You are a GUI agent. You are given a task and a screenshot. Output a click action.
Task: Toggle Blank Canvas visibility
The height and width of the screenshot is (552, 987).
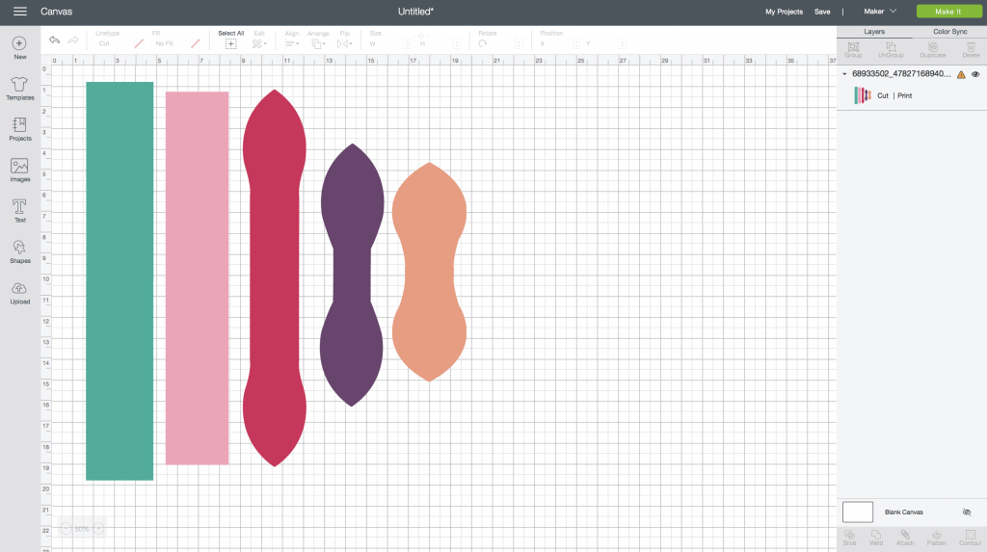pos(967,513)
